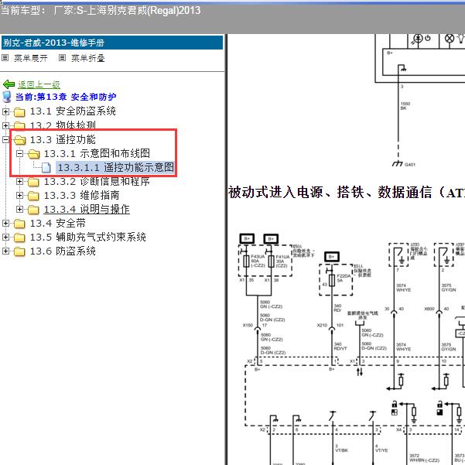Click the folder icon of 13.2 物体检测
Screen dimensions: 465x465
pyautogui.click(x=19, y=126)
